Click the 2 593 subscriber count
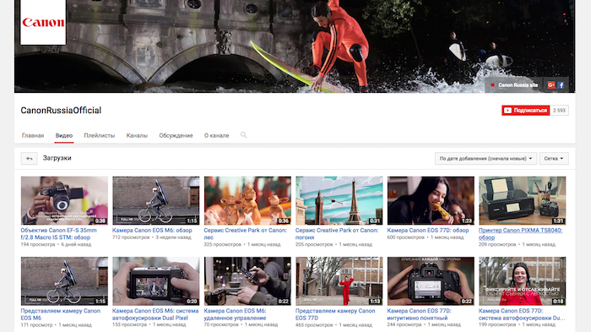This screenshot has height=332, width=591. pos(559,111)
